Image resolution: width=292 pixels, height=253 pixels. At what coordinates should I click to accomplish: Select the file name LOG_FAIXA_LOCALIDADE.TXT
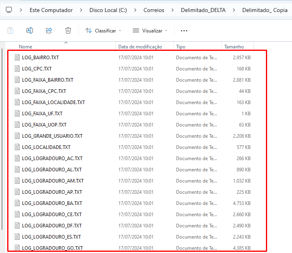click(53, 102)
